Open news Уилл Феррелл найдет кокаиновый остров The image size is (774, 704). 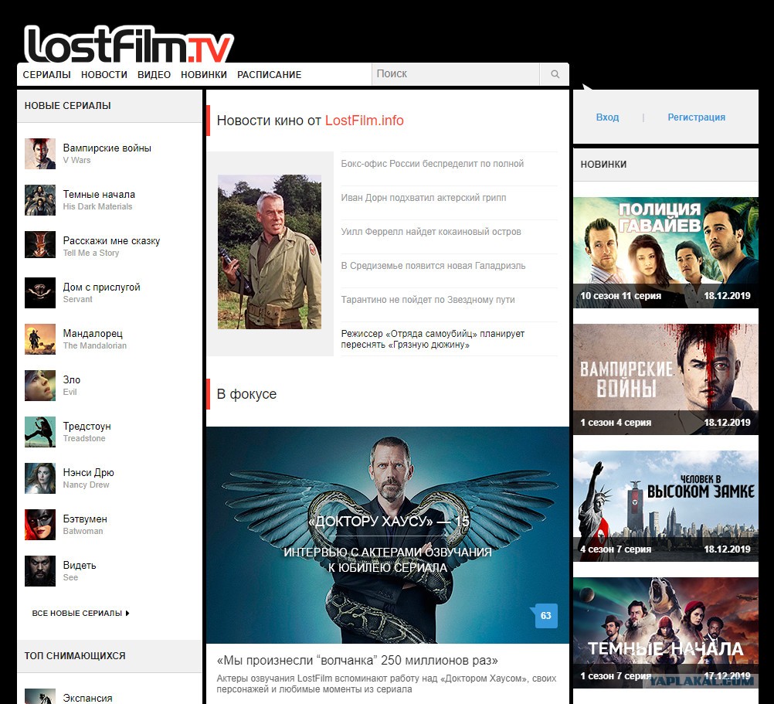[431, 232]
